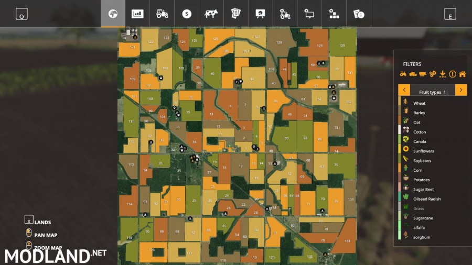Open the tutorial presentation board page
The image size is (472, 265).
(260, 14)
